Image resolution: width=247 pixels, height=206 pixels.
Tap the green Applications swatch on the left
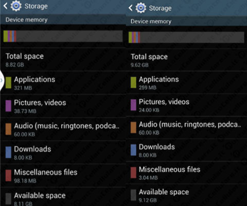click(x=8, y=82)
